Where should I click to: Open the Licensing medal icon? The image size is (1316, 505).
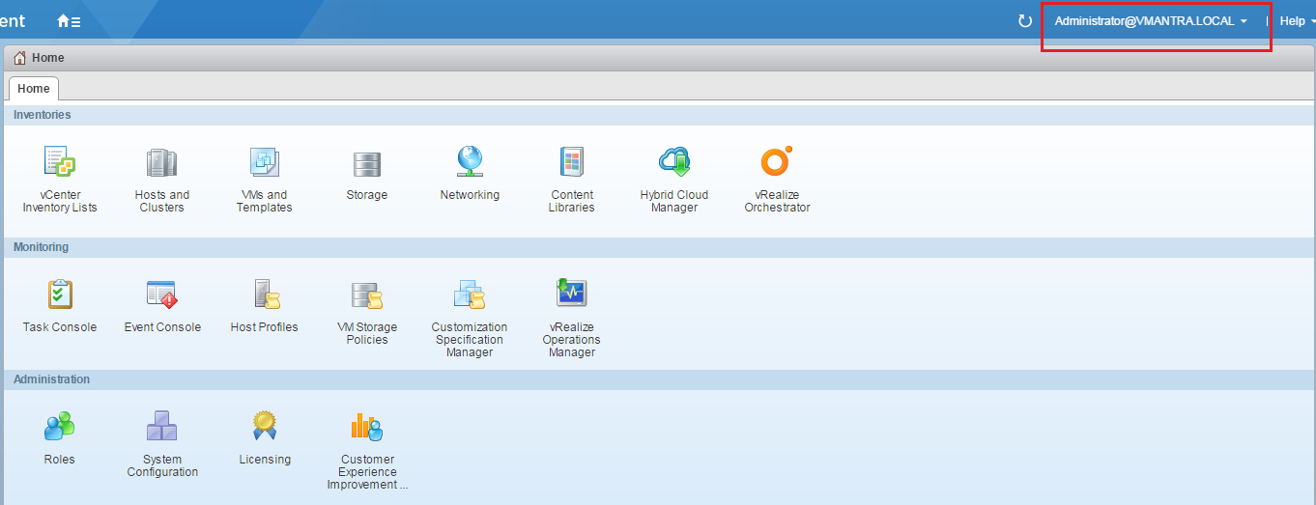265,425
